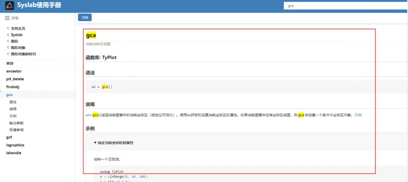Click the 类别 label in sidebar
The height and width of the screenshot is (182, 408).
[x=10, y=63]
